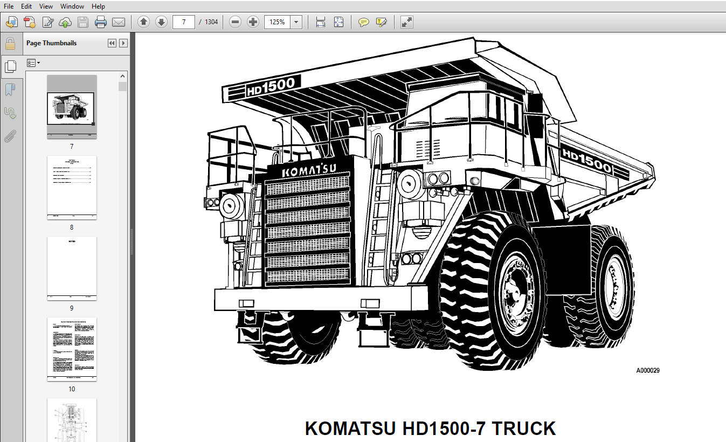This screenshot has height=442, width=726.
Task: Click the security padlock icon
Action: click(10, 43)
